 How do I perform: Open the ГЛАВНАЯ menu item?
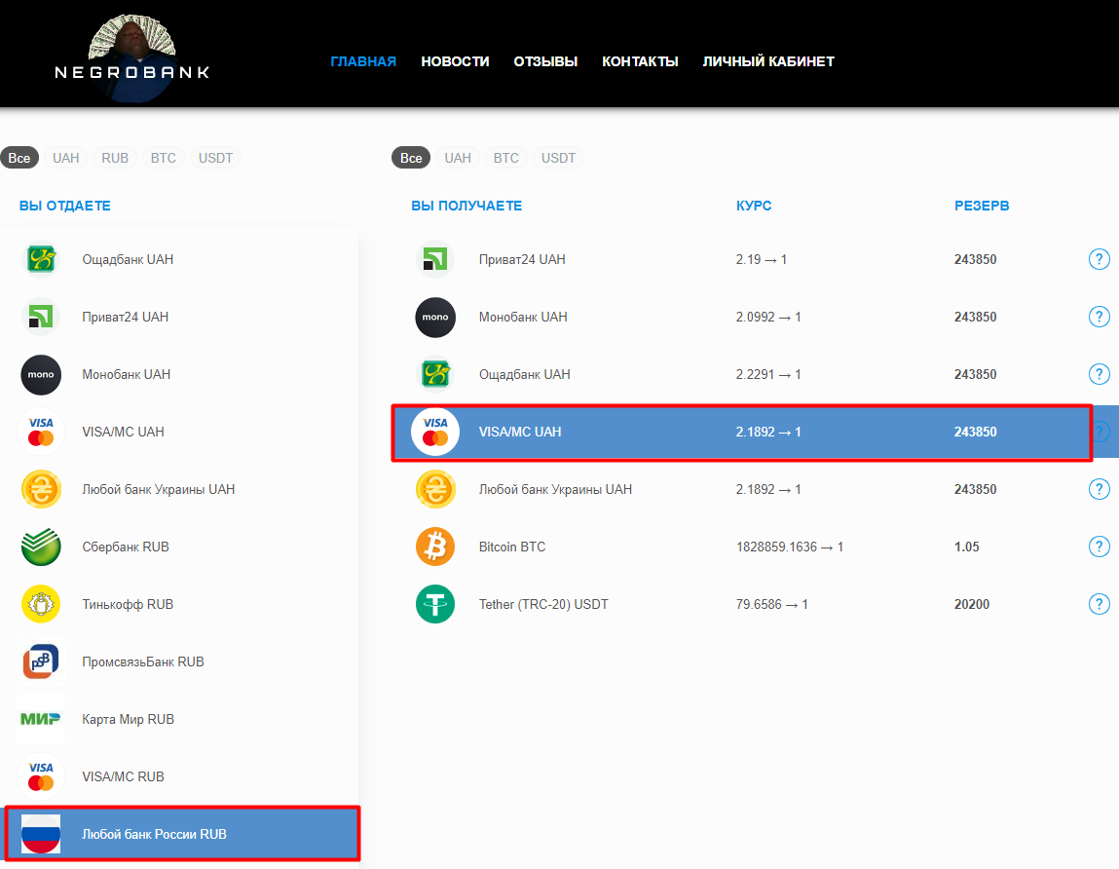pos(363,61)
